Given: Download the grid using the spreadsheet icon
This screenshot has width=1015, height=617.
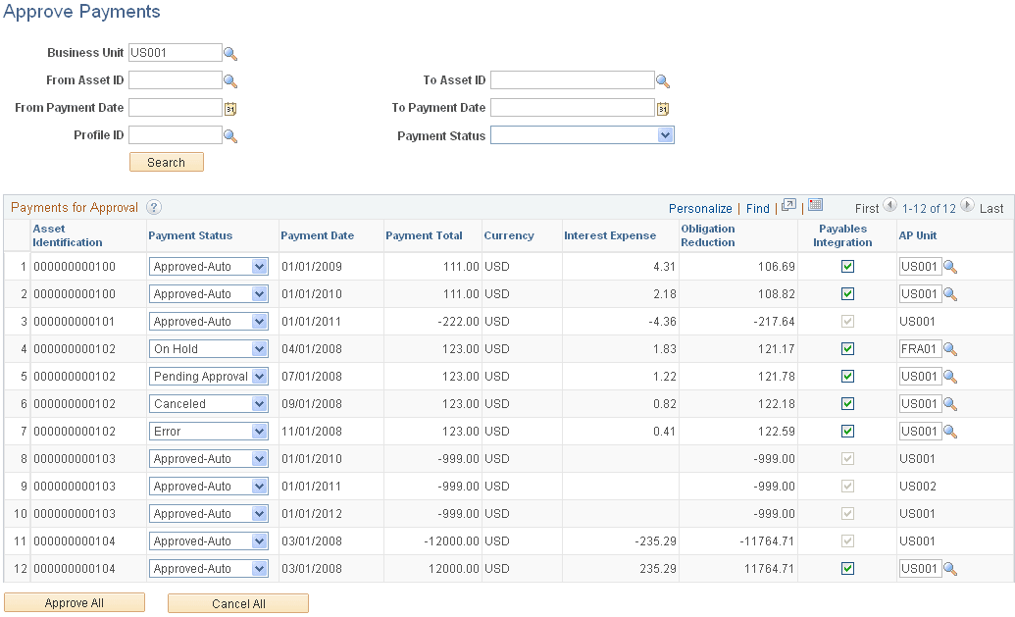Looking at the screenshot, I should pyautogui.click(x=817, y=208).
